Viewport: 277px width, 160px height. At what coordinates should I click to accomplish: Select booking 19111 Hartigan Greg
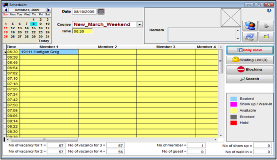[x=49, y=52]
